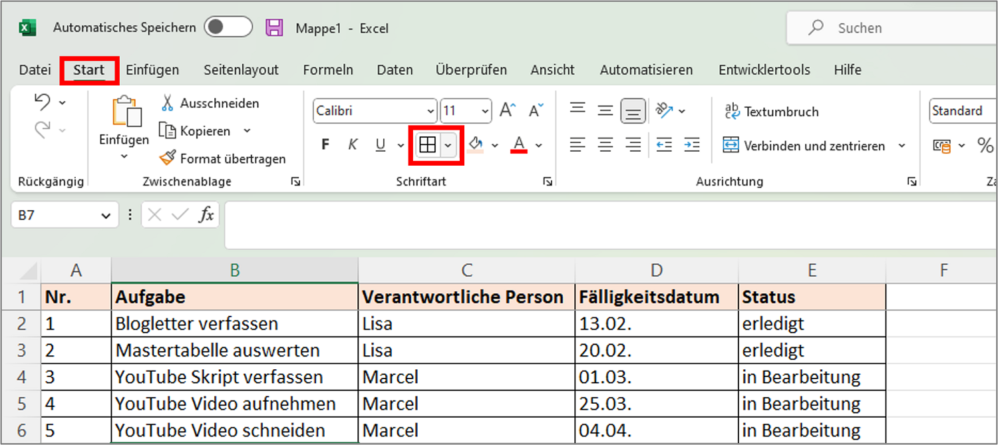Screen dimensions: 998x445
Task: Toggle italic K formatting button
Action: pyautogui.click(x=353, y=145)
